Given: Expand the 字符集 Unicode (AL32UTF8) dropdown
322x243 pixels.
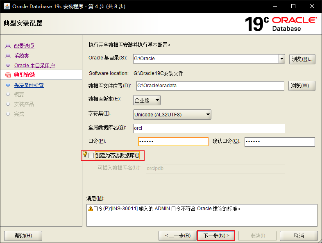Looking at the screenshot, I should (172, 114).
